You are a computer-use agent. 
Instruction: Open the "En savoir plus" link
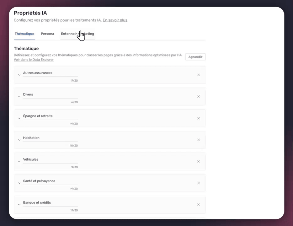point(115,20)
